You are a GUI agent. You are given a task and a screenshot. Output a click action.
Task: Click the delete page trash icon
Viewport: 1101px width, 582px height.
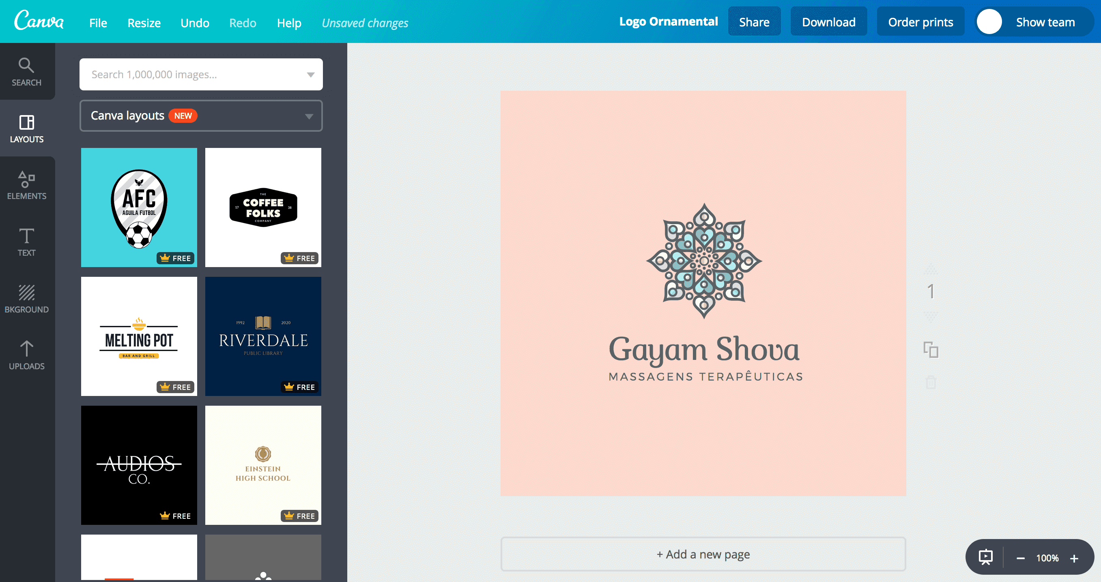click(x=931, y=382)
